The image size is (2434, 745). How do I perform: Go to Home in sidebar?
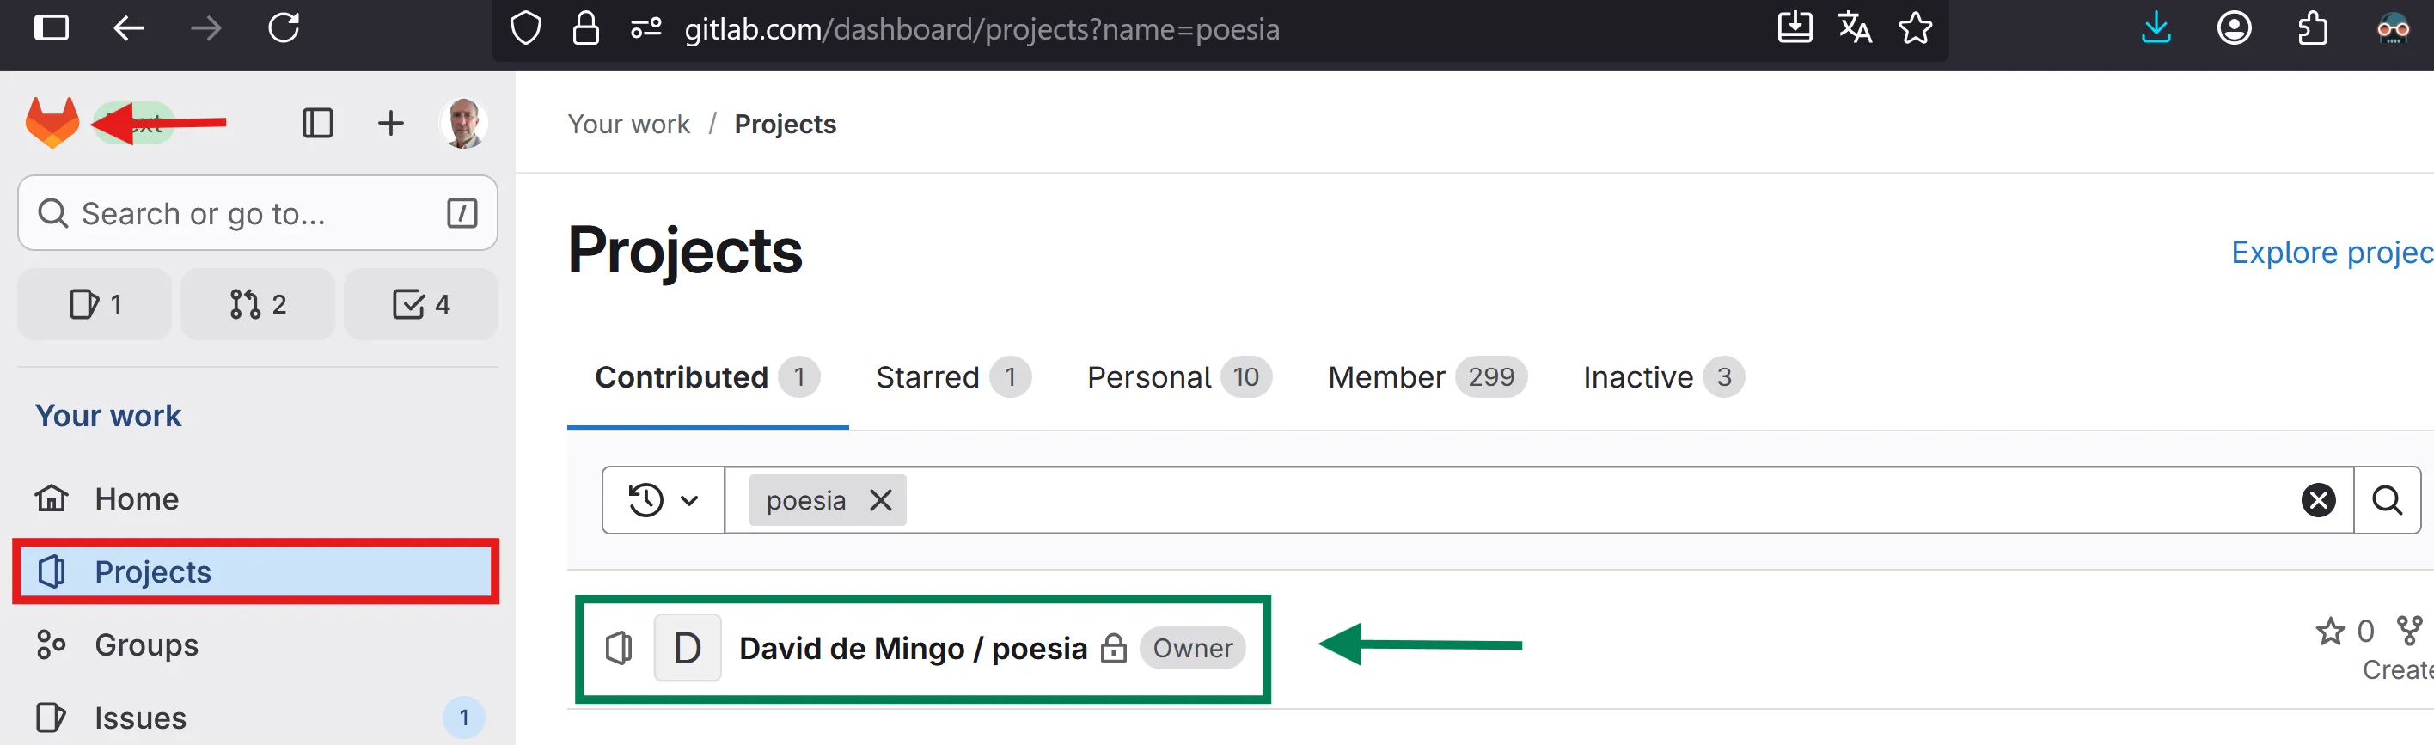click(x=136, y=498)
